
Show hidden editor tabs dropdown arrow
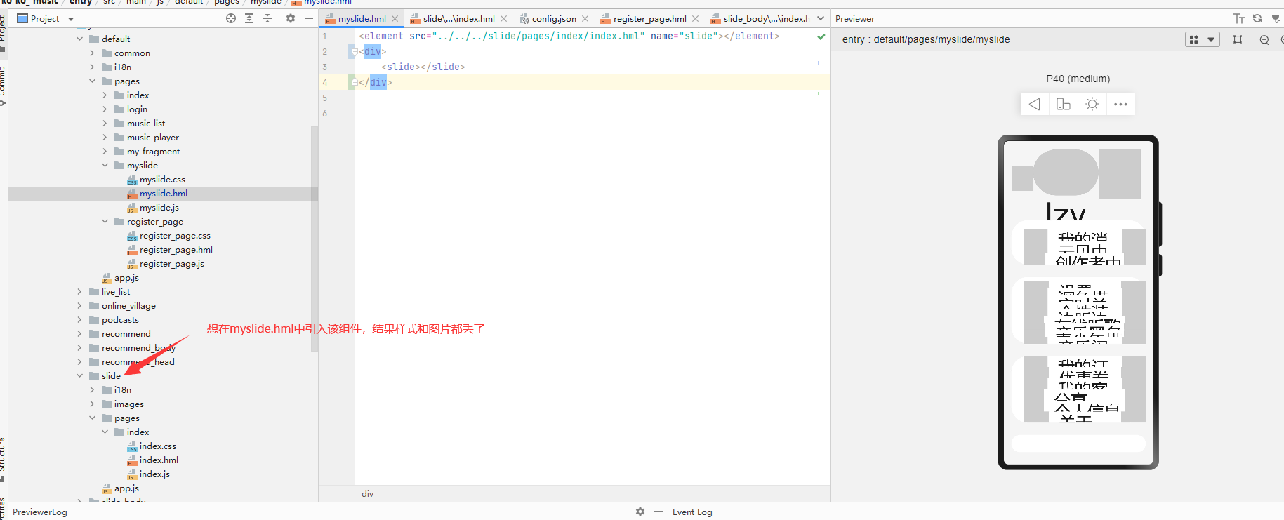[x=821, y=19]
